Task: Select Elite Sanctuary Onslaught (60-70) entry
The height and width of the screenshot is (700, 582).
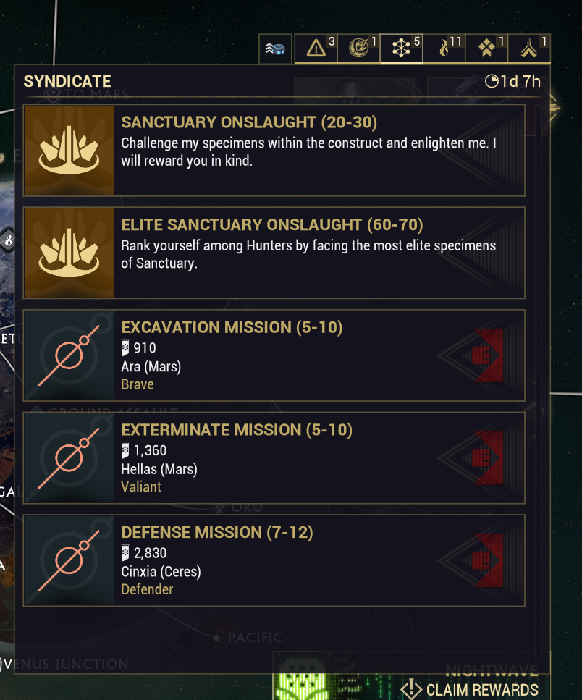Action: pyautogui.click(x=319, y=253)
